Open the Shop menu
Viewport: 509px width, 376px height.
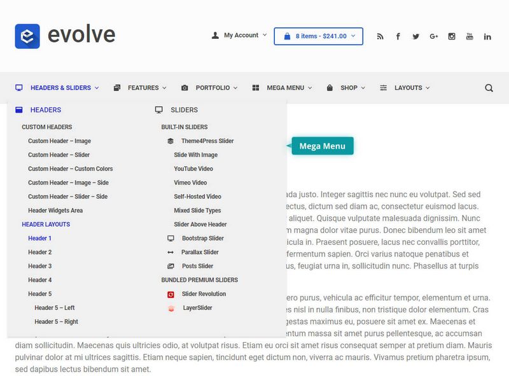coord(349,88)
